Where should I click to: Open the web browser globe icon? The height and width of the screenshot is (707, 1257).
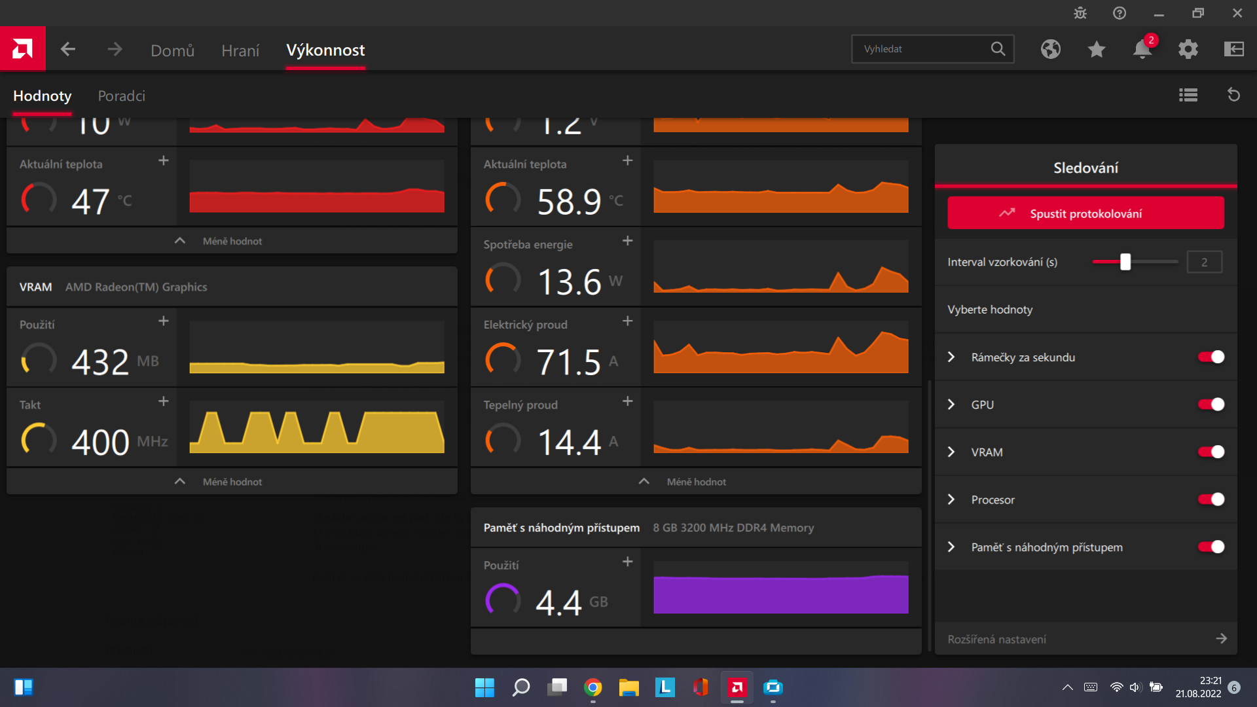(1051, 49)
